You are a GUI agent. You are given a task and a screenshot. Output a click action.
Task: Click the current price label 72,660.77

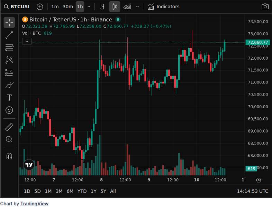(257, 42)
